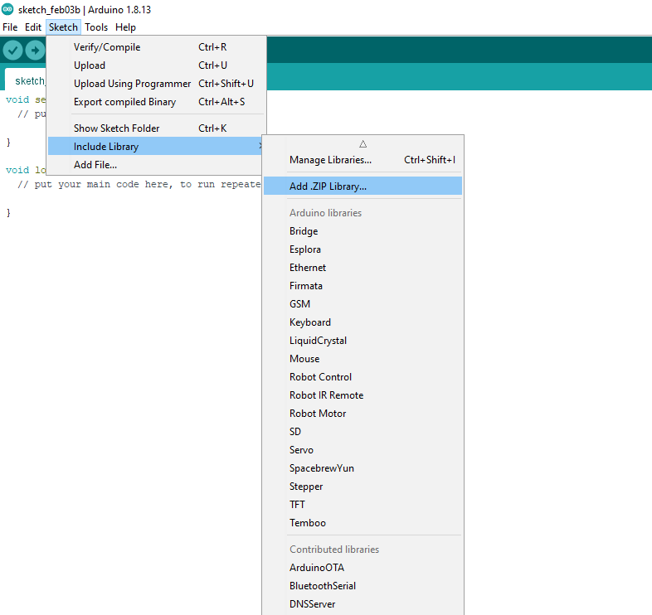Click the Arduino logo in title bar
This screenshot has width=652, height=615.
[x=7, y=9]
